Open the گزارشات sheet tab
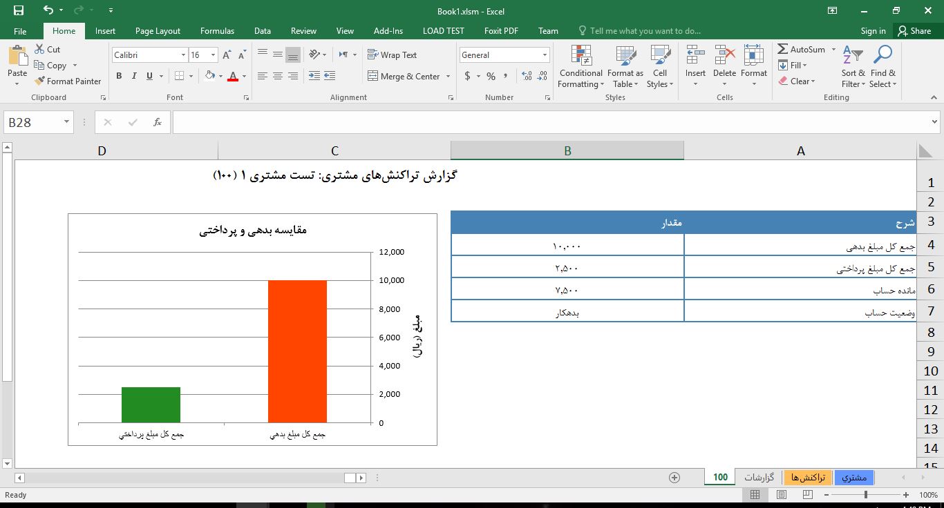944x508 pixels. coord(759,478)
